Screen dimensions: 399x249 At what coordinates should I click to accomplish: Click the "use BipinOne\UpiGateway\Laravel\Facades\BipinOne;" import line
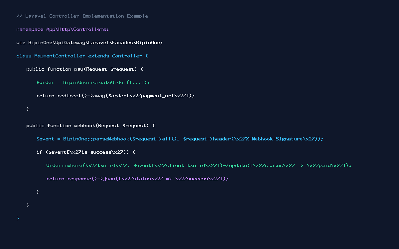[89, 42]
